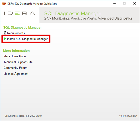Minimize the Quick Start window

[115, 4]
